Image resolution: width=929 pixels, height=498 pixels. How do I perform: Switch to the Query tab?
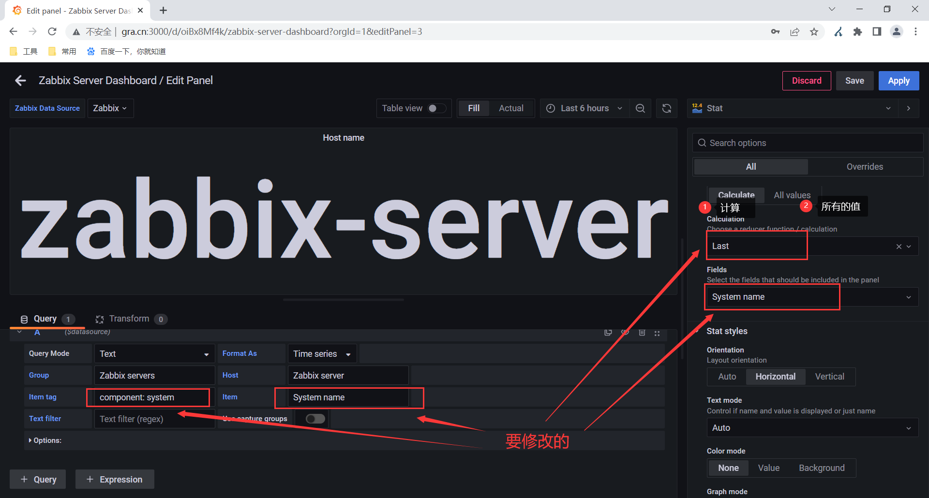pos(47,319)
